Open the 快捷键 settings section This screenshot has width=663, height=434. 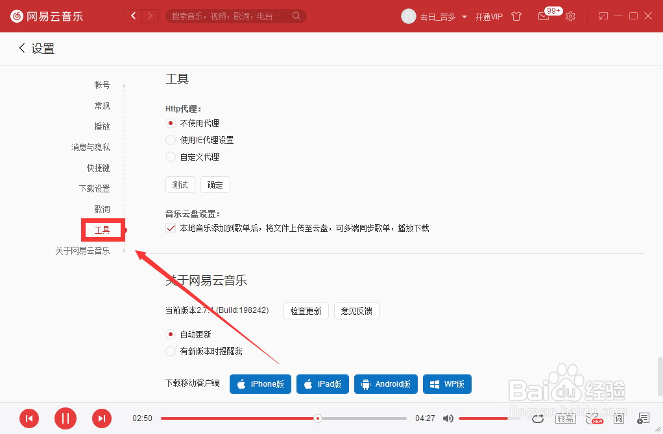pyautogui.click(x=98, y=168)
